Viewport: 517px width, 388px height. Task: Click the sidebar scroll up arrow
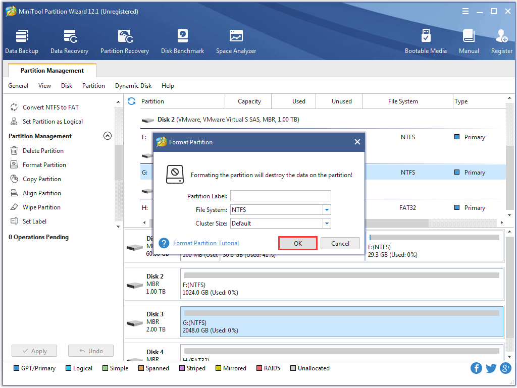118,102
